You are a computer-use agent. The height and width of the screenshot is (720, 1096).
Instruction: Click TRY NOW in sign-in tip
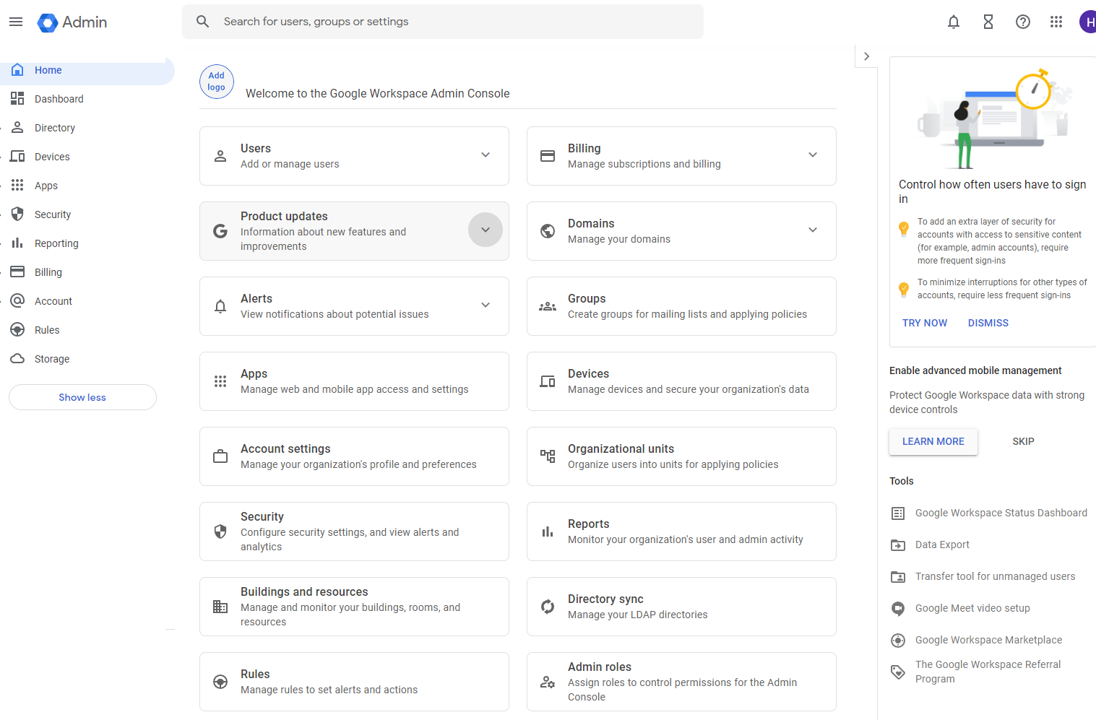(x=925, y=323)
